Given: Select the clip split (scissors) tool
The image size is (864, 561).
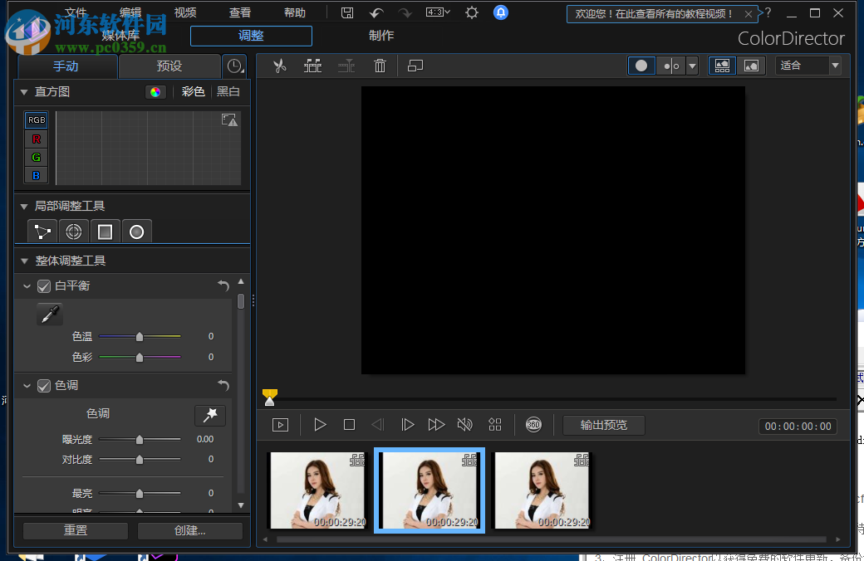Looking at the screenshot, I should 280,66.
